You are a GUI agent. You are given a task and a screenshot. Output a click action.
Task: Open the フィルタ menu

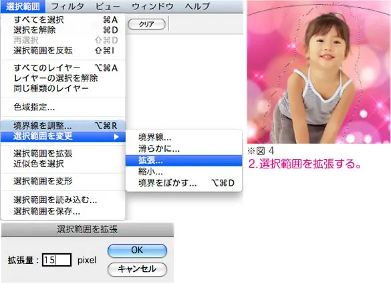tap(68, 6)
